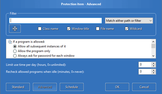Click the options list scroll down arrow
The height and width of the screenshot is (94, 162).
tap(153, 56)
